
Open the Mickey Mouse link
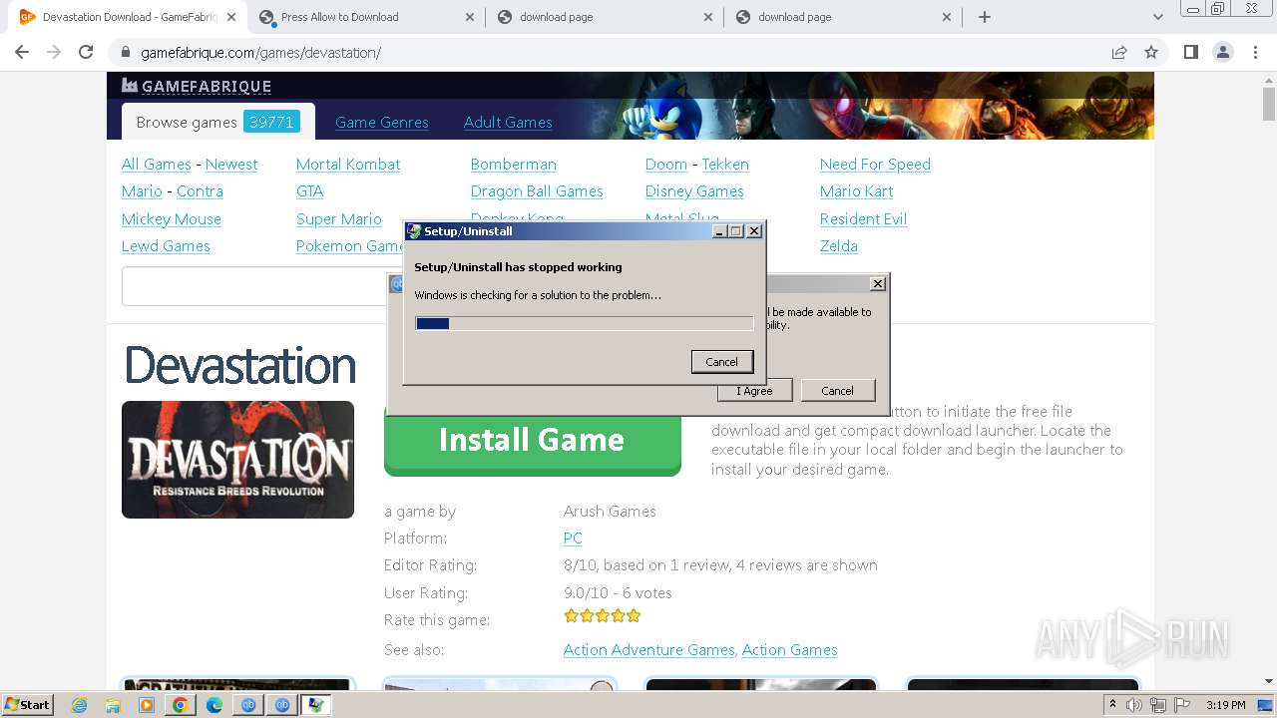coord(172,219)
